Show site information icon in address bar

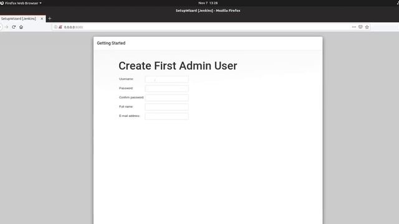click(55, 27)
